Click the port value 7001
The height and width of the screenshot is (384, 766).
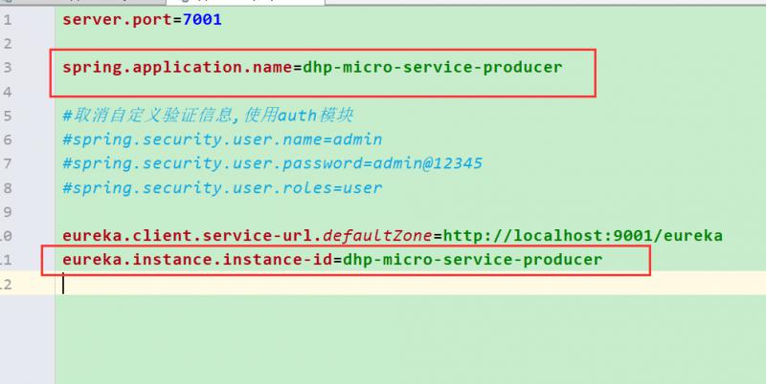(x=202, y=20)
